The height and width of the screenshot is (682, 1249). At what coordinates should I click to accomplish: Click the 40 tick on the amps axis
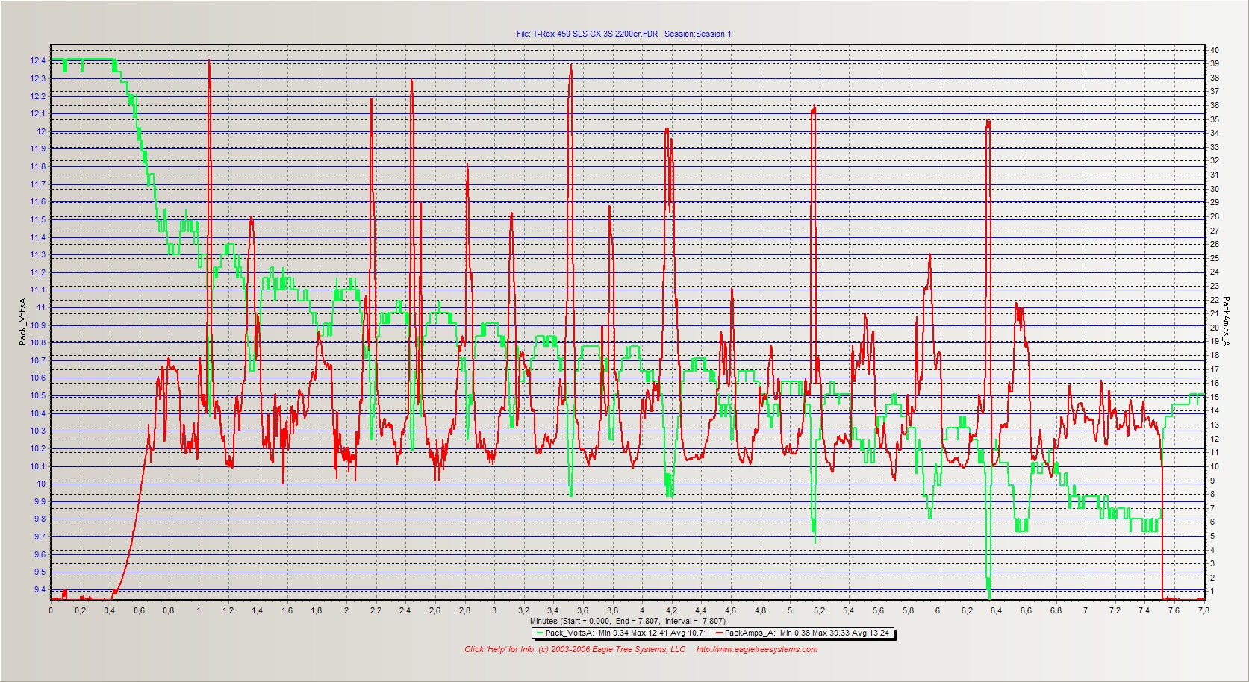tap(1215, 50)
